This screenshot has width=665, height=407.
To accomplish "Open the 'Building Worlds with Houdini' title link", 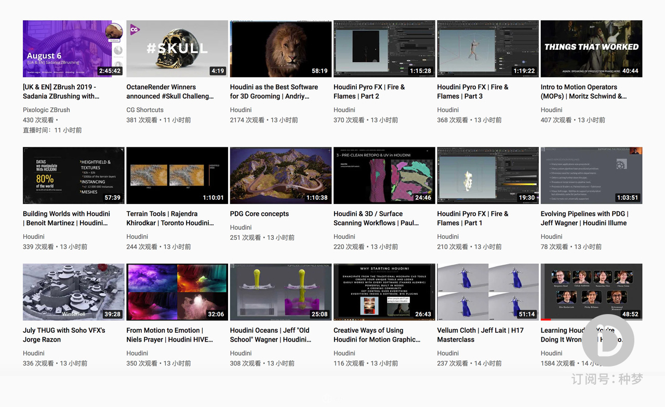I will (66, 218).
